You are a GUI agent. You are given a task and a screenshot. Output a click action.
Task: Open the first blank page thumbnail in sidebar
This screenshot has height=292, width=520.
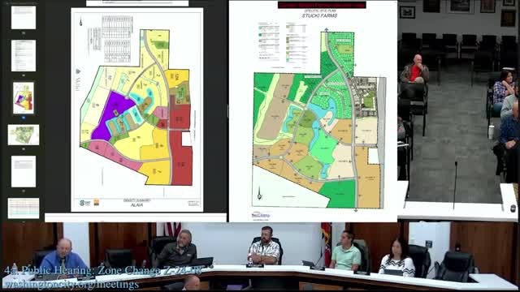click(24, 18)
